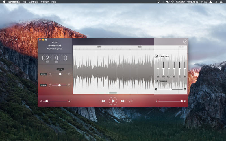The image size is (226, 141).
Task: Close the equalizer side panel with X
Action: tap(185, 41)
